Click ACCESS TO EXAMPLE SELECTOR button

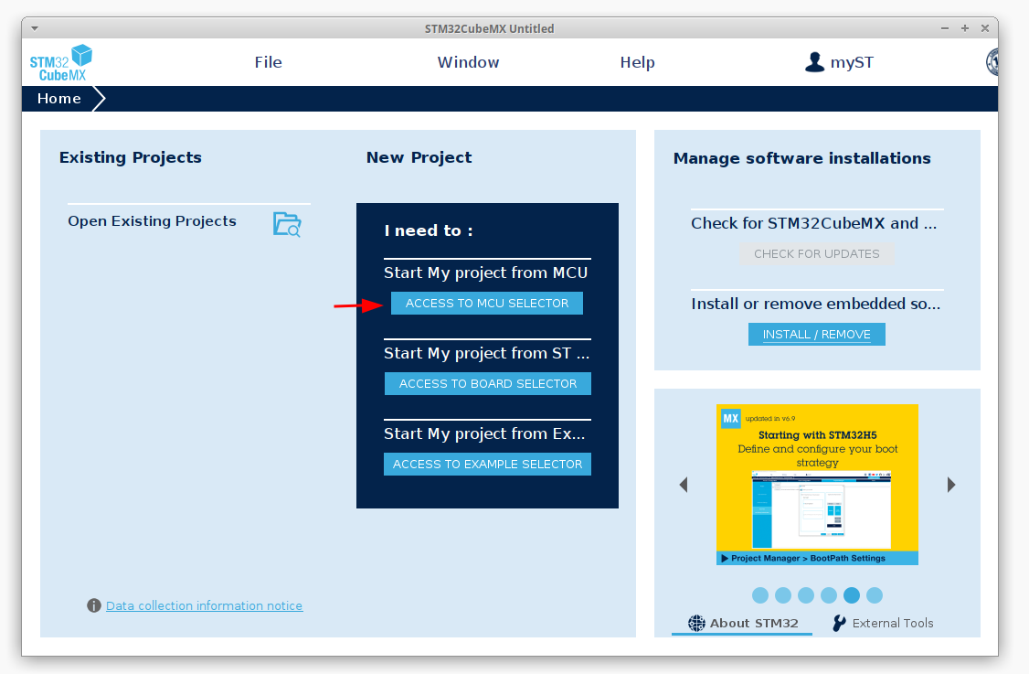[x=488, y=465]
